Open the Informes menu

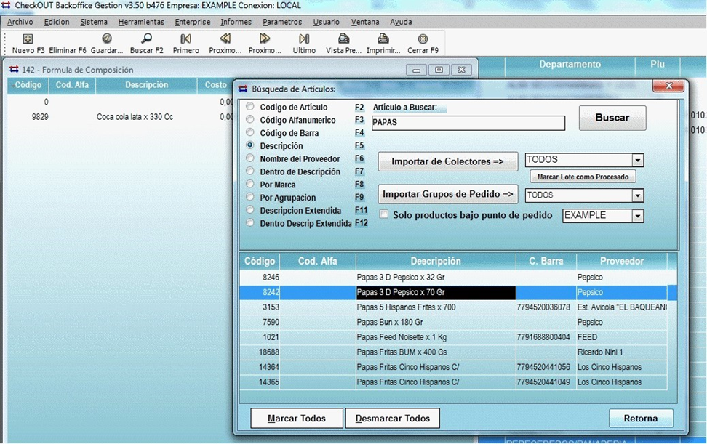pos(236,22)
